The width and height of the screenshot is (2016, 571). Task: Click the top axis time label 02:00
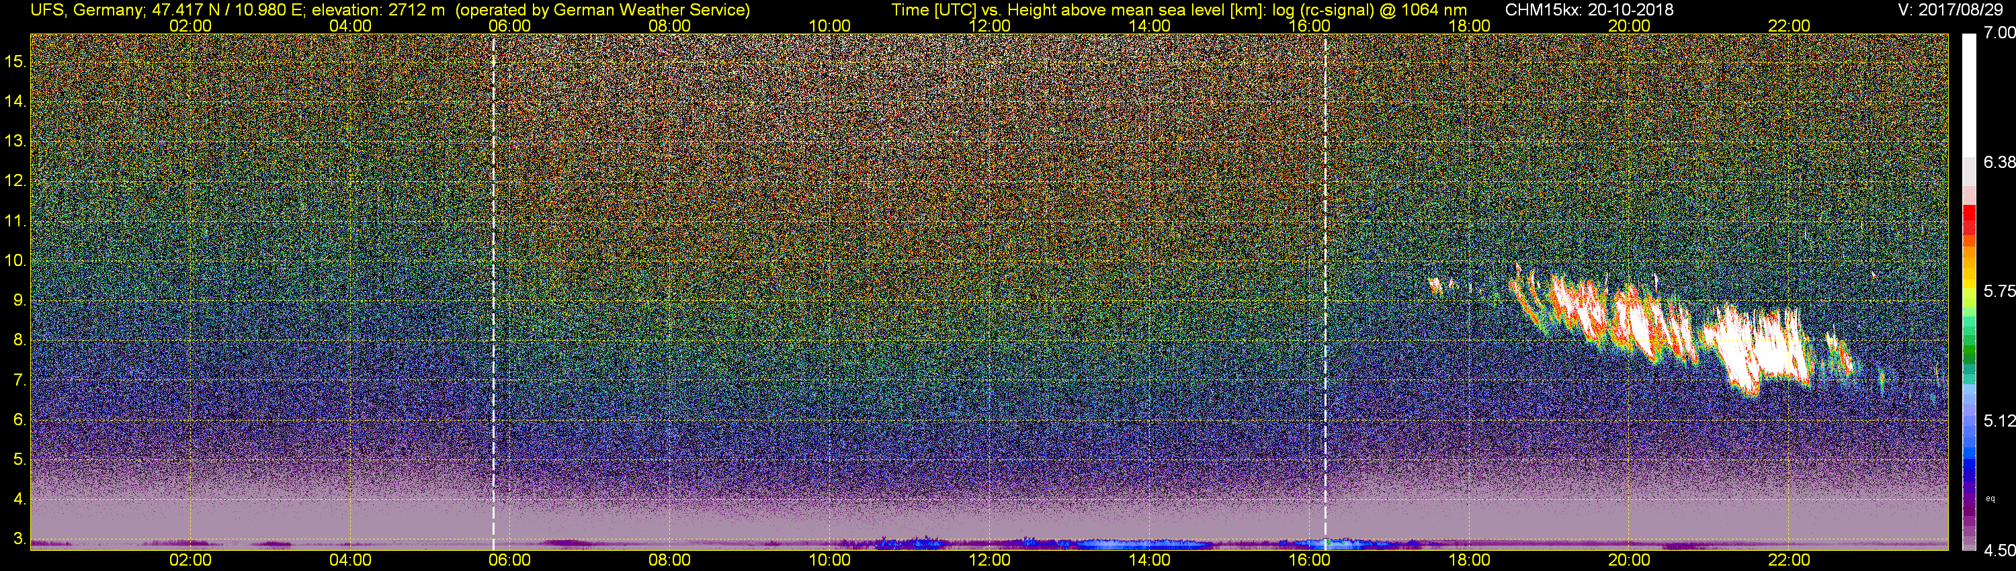pyautogui.click(x=190, y=26)
